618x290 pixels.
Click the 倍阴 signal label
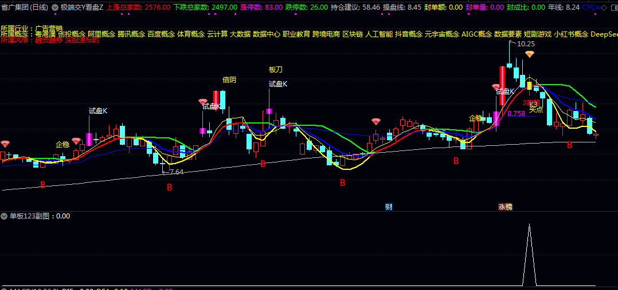(x=229, y=80)
